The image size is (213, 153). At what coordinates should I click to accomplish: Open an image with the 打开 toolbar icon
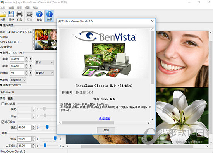click(x=3, y=16)
